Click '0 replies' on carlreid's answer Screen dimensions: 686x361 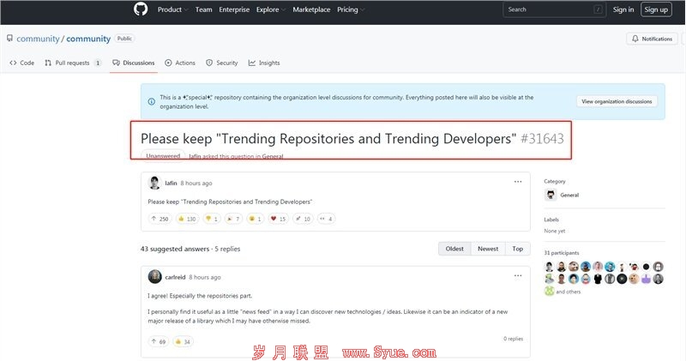tap(513, 339)
